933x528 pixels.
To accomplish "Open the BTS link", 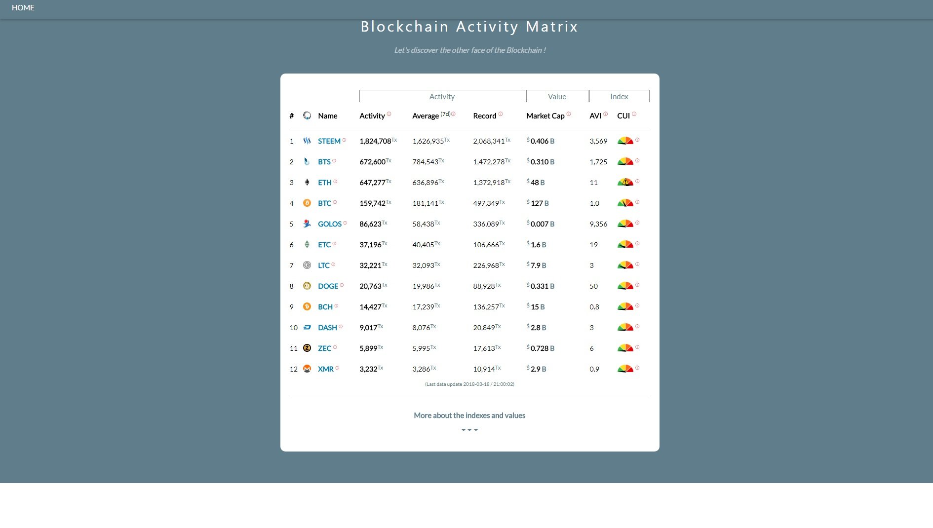I will coord(324,162).
